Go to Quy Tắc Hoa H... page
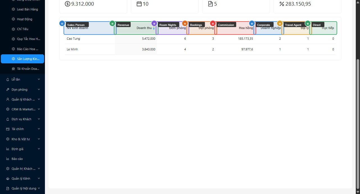The width and height of the screenshot is (360, 194). click(x=28, y=39)
